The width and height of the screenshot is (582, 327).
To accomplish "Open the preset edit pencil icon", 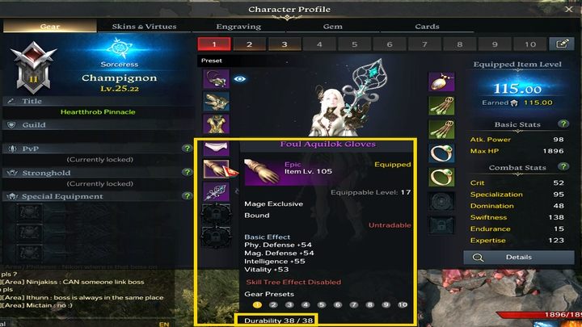I will click(562, 44).
